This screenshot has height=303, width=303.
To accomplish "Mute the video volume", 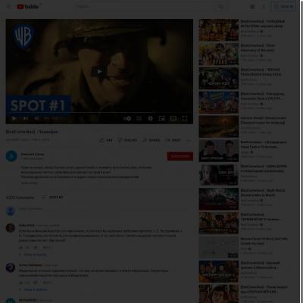I will point(37,118).
